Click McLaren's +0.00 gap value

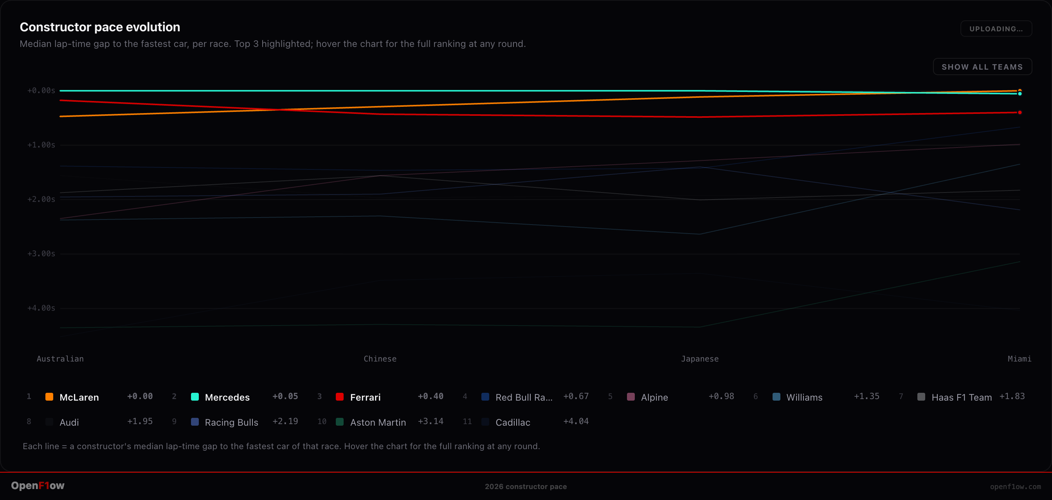140,396
